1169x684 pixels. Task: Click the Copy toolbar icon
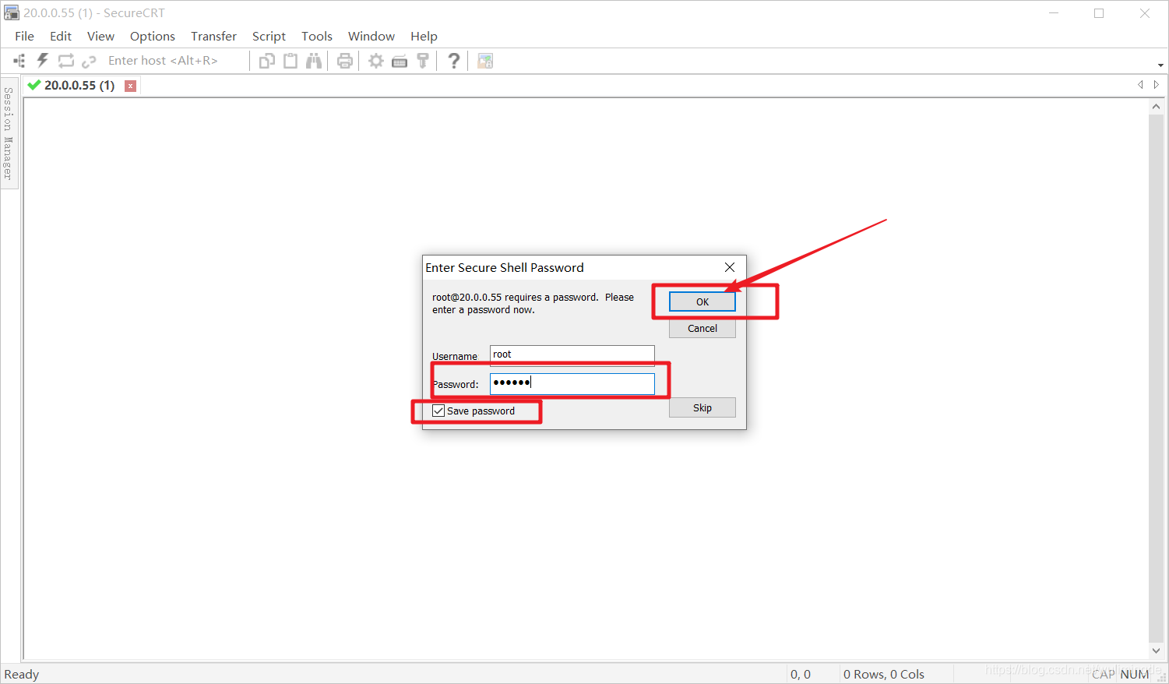[x=267, y=61]
